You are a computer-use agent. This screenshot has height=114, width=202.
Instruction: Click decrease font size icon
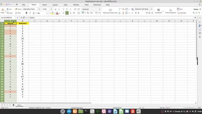tap(59, 9)
